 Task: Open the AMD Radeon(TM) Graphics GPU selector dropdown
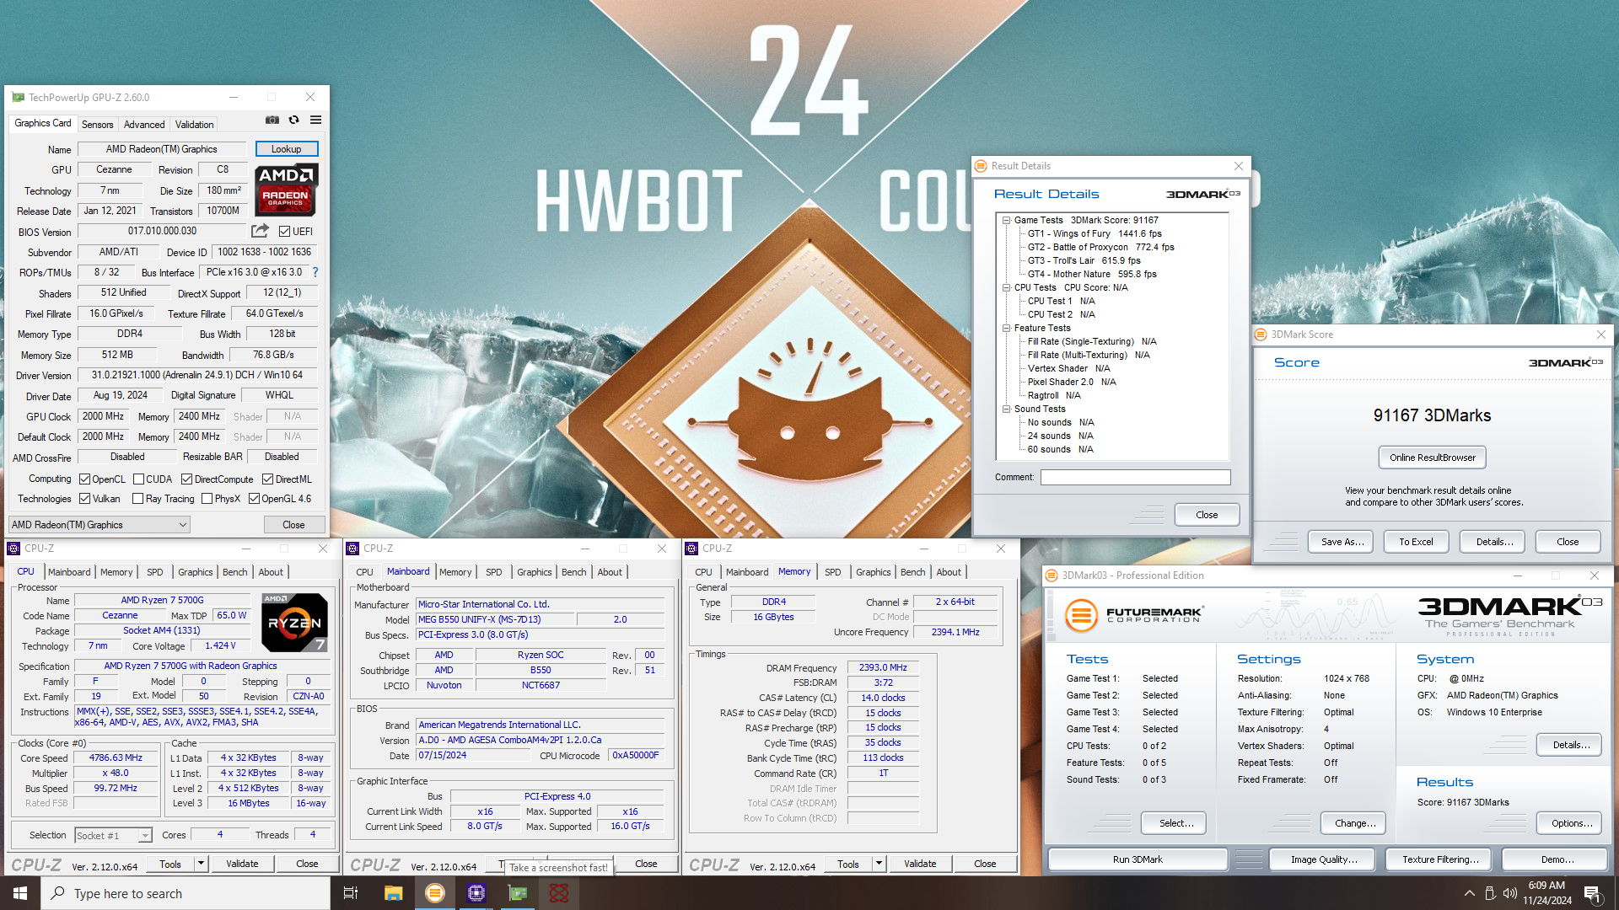100,525
